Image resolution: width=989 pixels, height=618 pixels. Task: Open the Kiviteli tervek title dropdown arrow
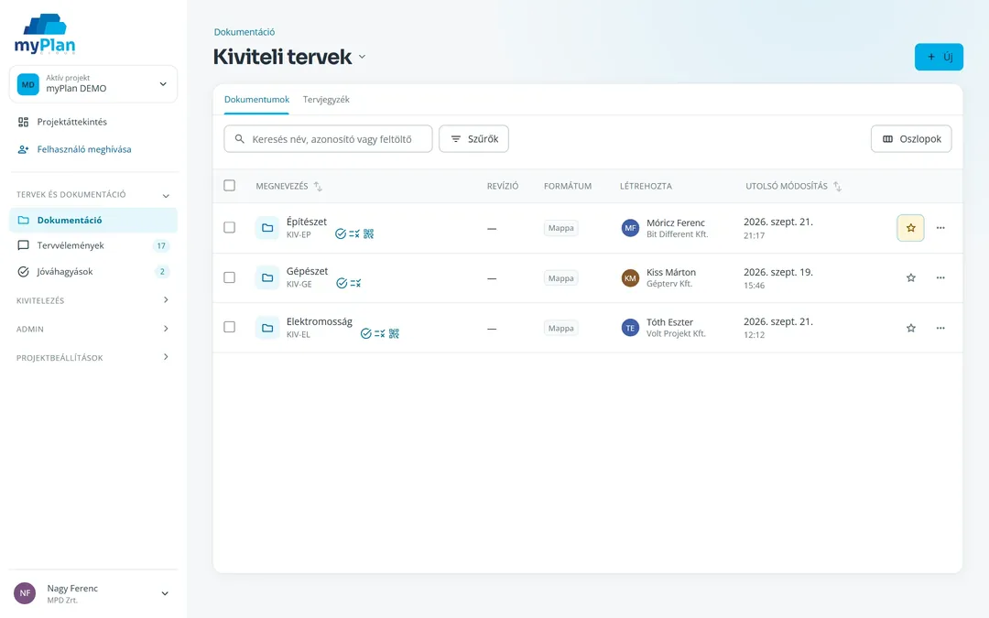pos(362,57)
